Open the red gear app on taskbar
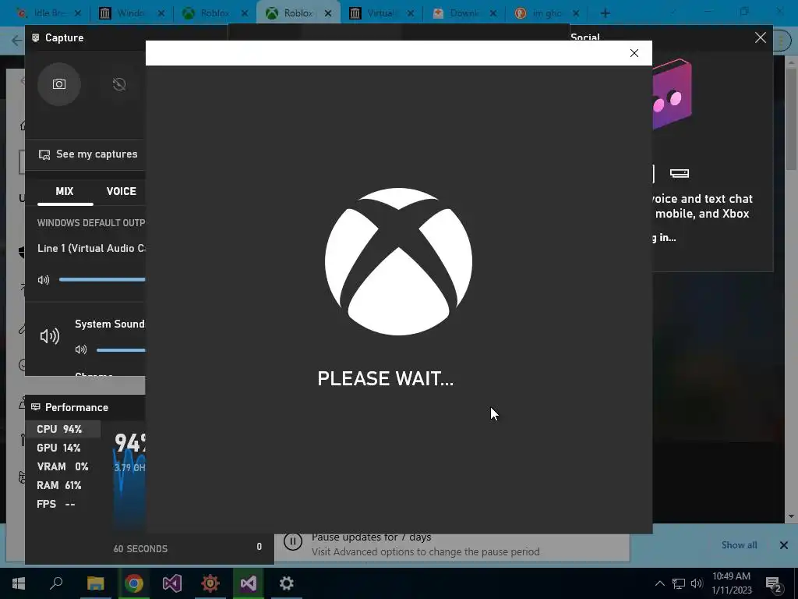The image size is (798, 599). [x=210, y=583]
